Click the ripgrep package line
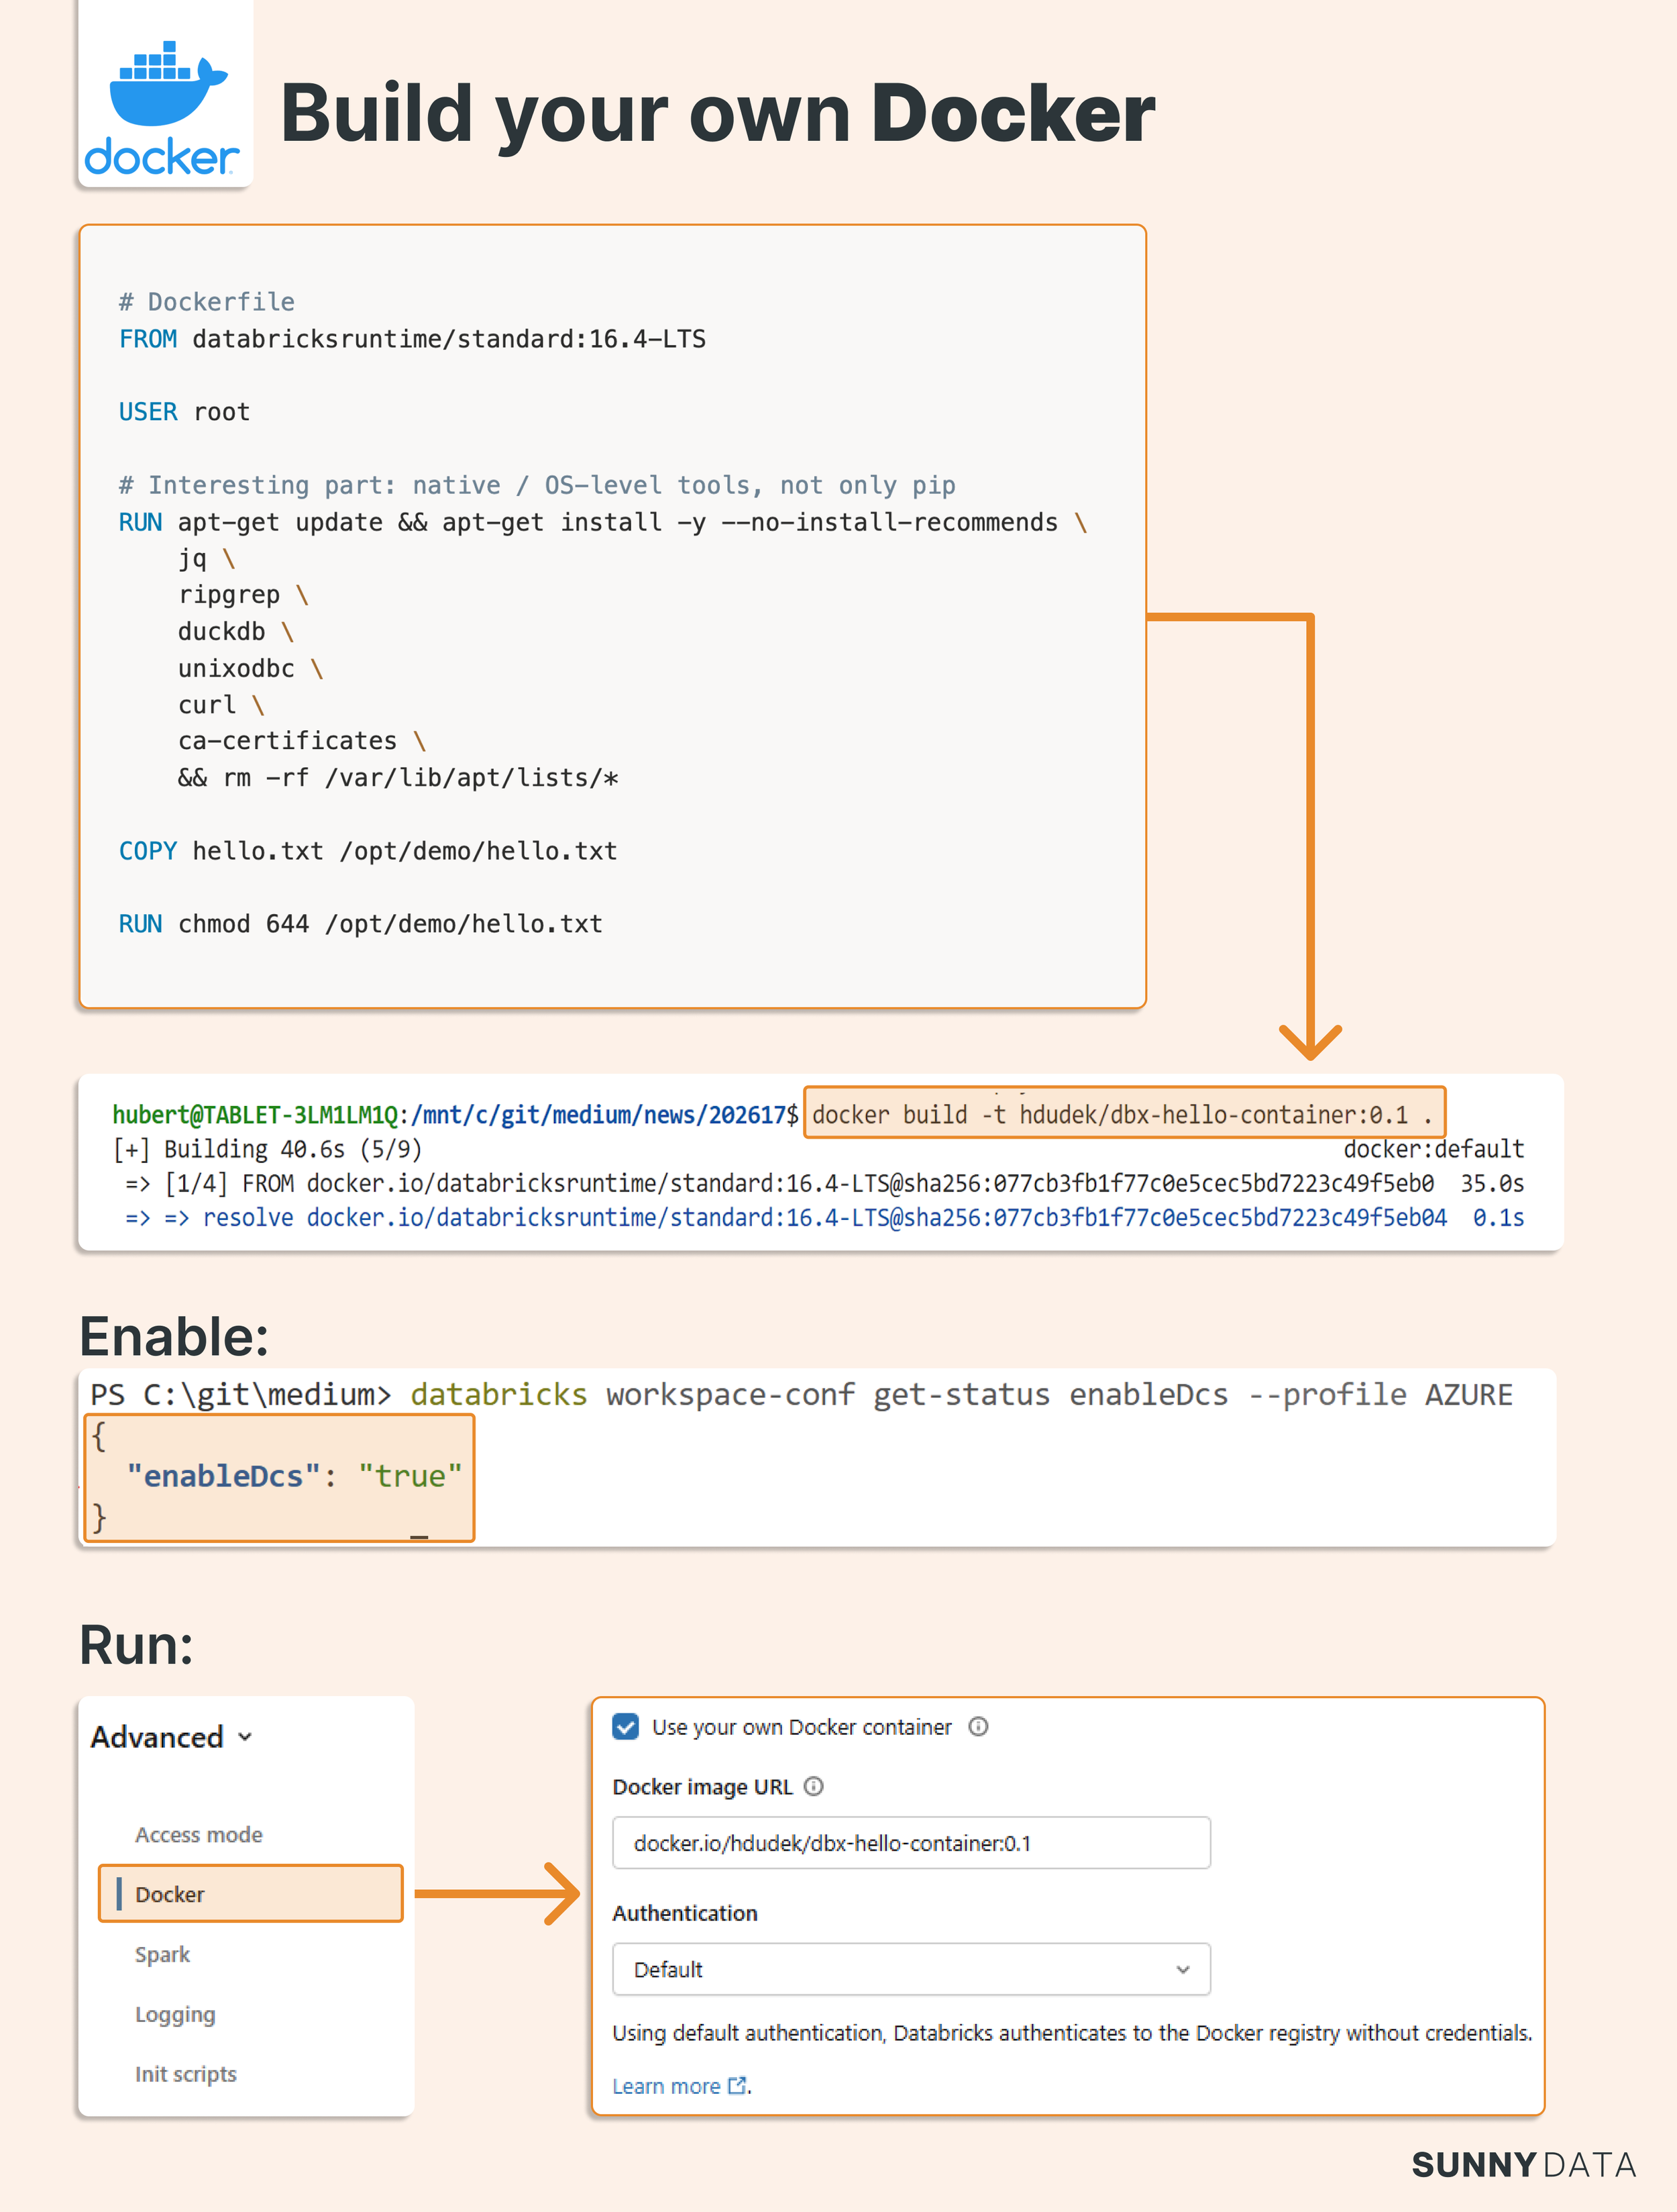This screenshot has height=2212, width=1677. pos(244,595)
